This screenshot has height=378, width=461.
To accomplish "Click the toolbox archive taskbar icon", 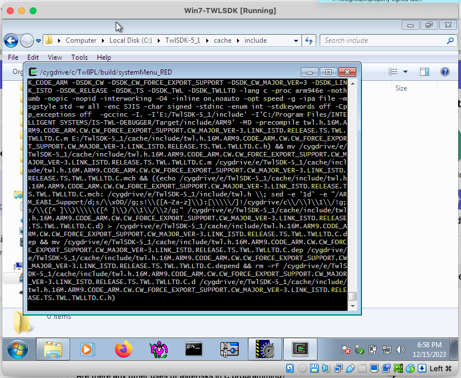I will (229, 349).
